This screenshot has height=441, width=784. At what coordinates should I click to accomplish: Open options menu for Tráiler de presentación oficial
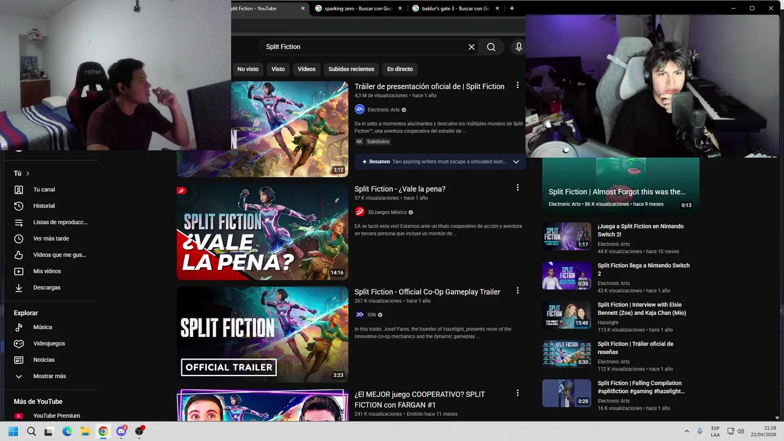[518, 86]
